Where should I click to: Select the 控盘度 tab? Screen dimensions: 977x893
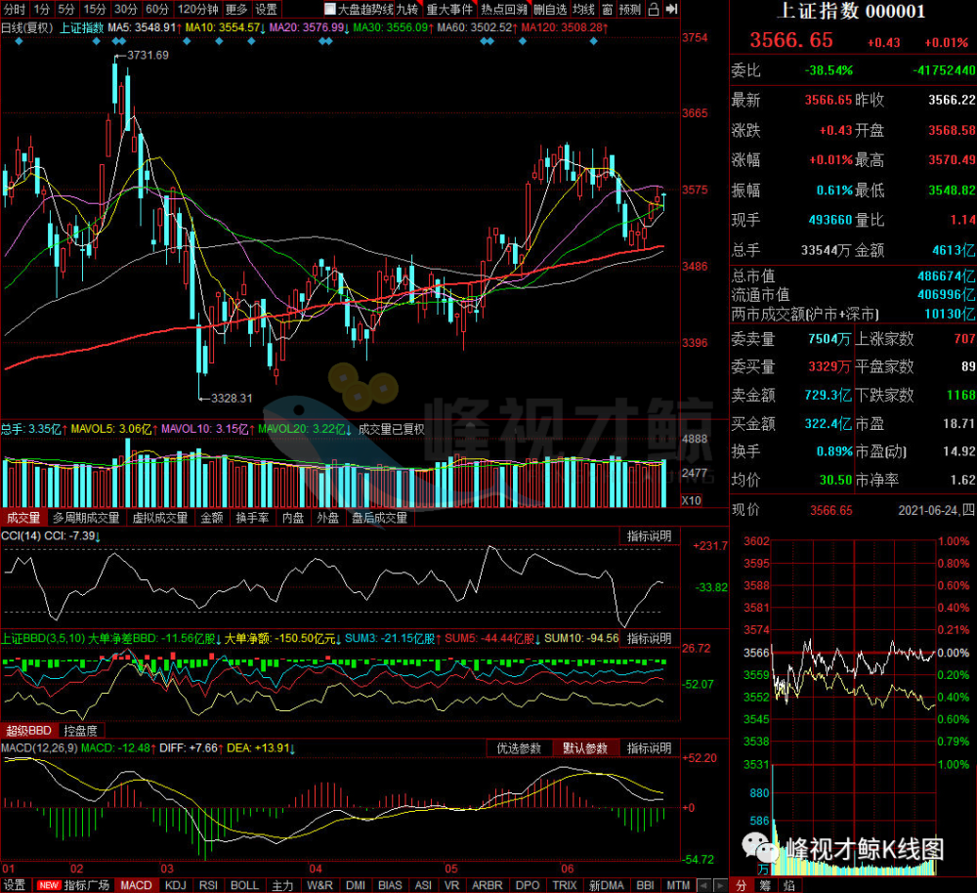click(81, 731)
